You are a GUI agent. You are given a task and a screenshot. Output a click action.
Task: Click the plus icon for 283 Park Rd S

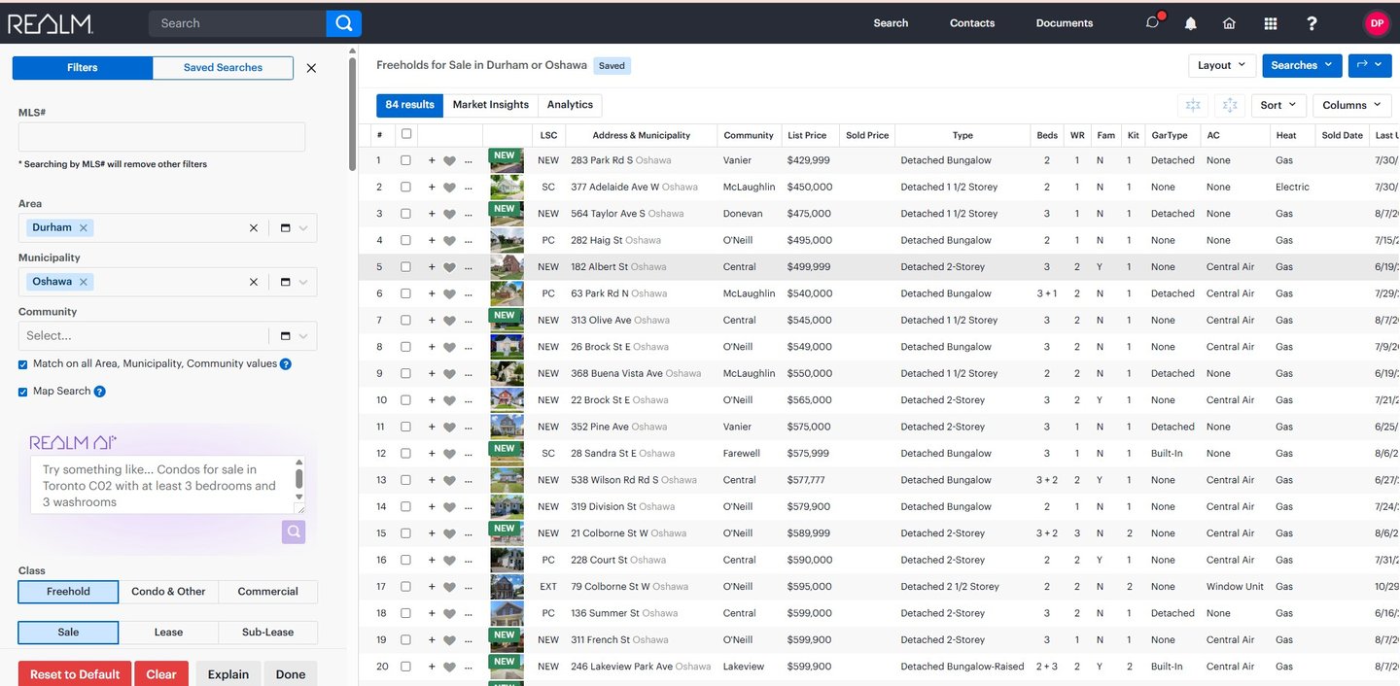click(x=432, y=160)
